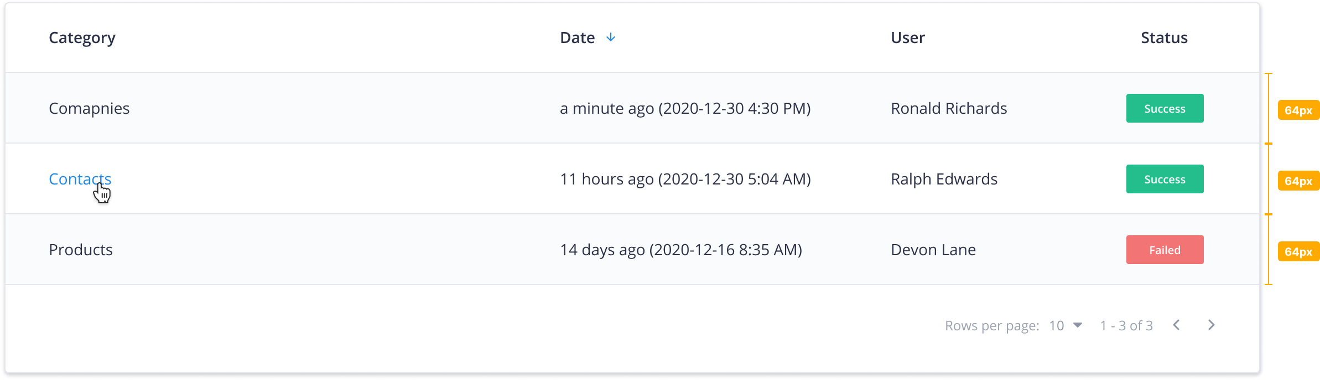Click the '14 days ago' date cell
This screenshot has width=1320, height=380.
pos(680,250)
